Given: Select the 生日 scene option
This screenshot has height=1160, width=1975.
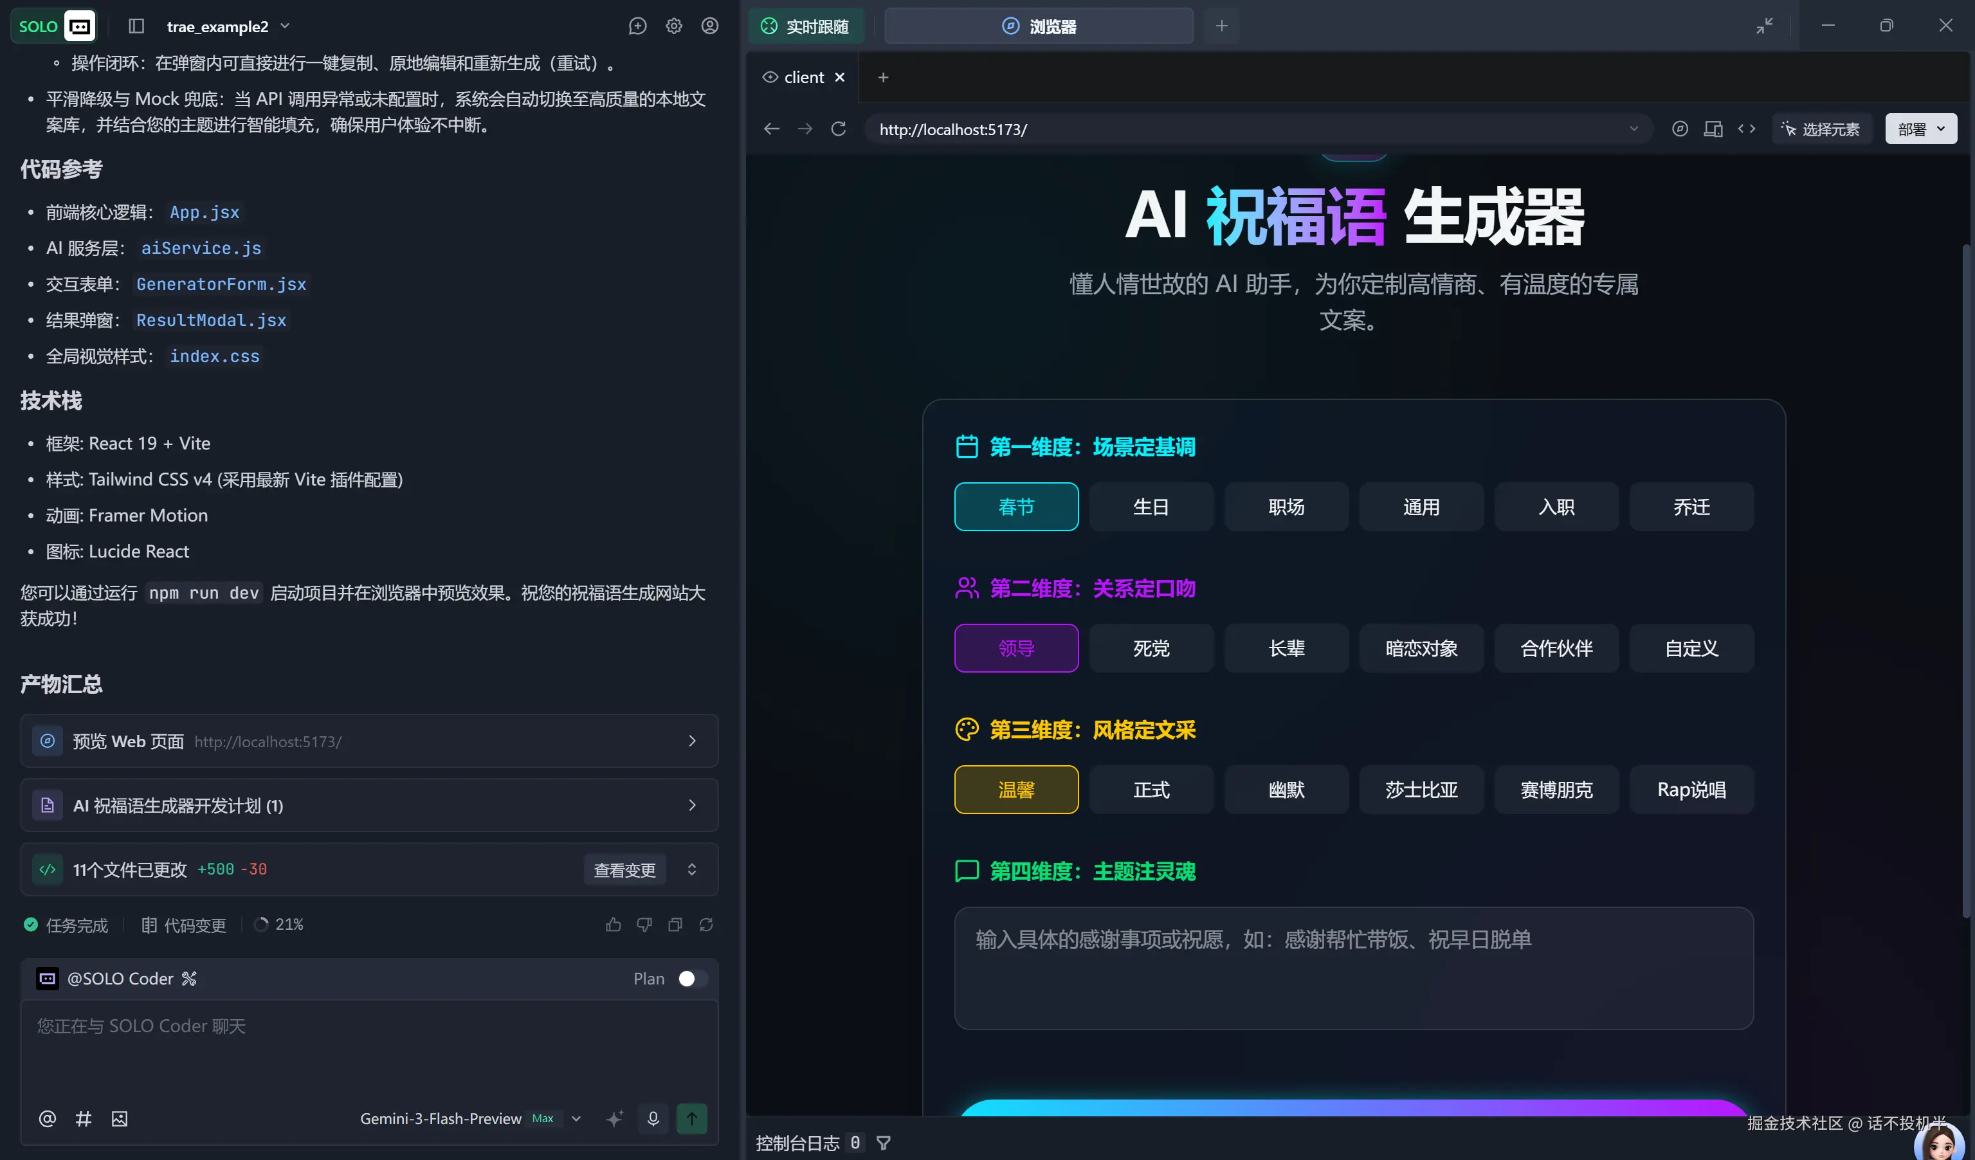Looking at the screenshot, I should pos(1151,506).
